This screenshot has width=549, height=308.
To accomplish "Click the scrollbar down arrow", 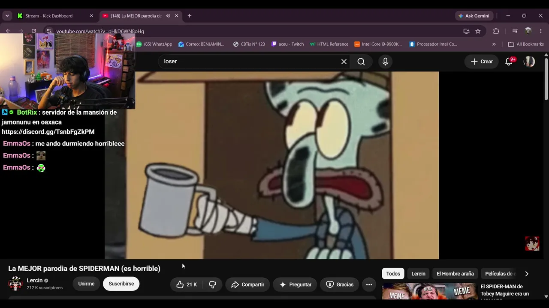I will coord(546,296).
